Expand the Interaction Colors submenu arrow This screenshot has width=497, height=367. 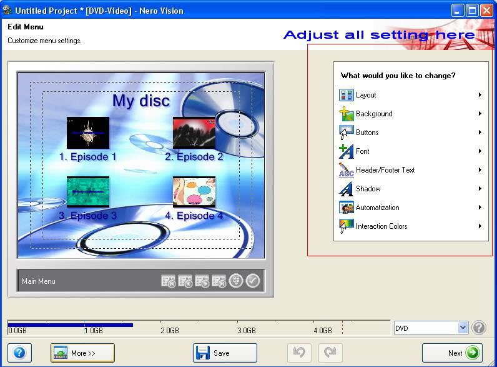click(x=480, y=226)
